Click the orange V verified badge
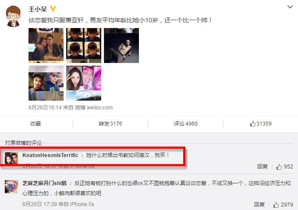Viewport: 298px width, 210px height. click(x=53, y=9)
